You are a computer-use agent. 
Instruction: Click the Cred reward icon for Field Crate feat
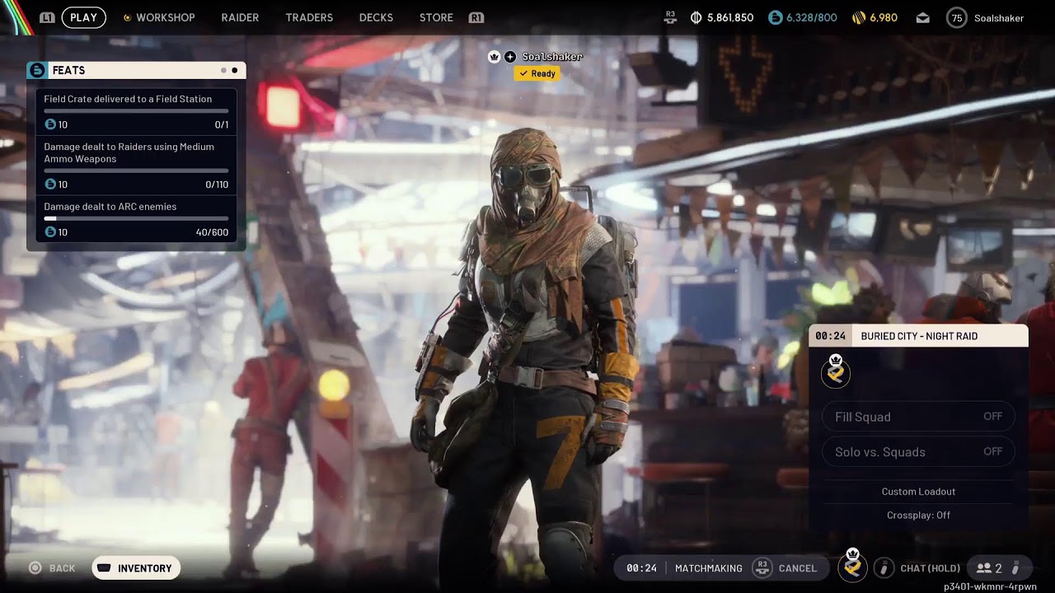click(x=50, y=124)
